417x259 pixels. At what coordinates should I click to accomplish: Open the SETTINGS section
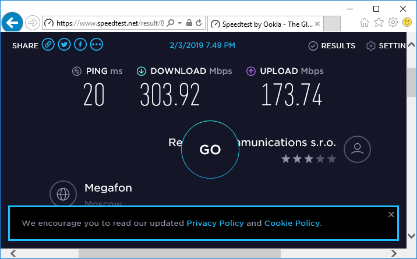[x=386, y=46]
